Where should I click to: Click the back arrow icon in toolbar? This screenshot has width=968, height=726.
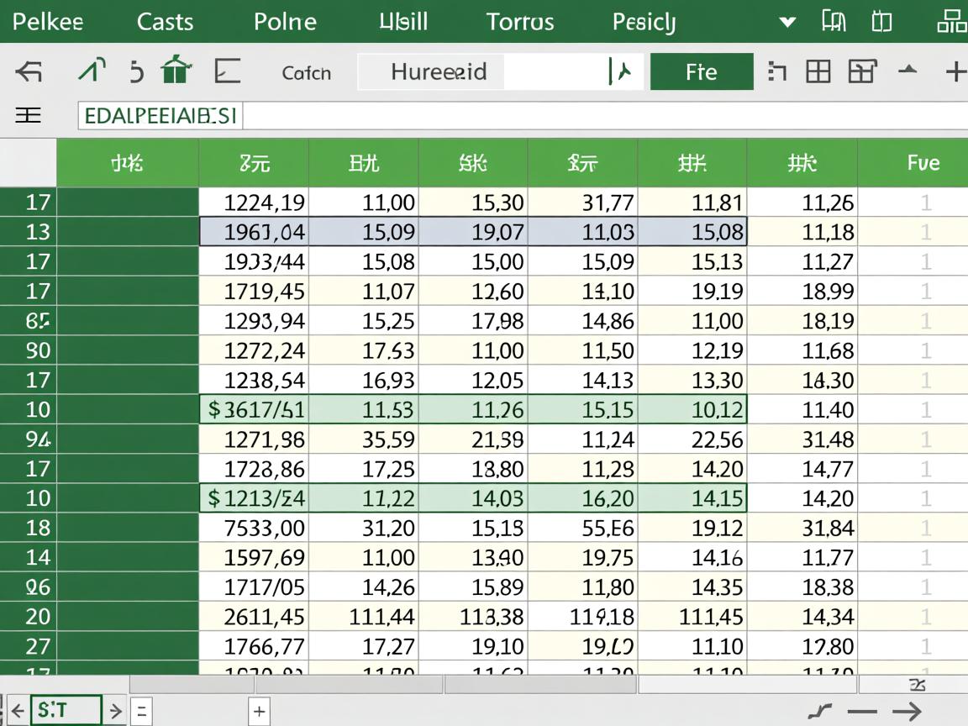pyautogui.click(x=29, y=72)
